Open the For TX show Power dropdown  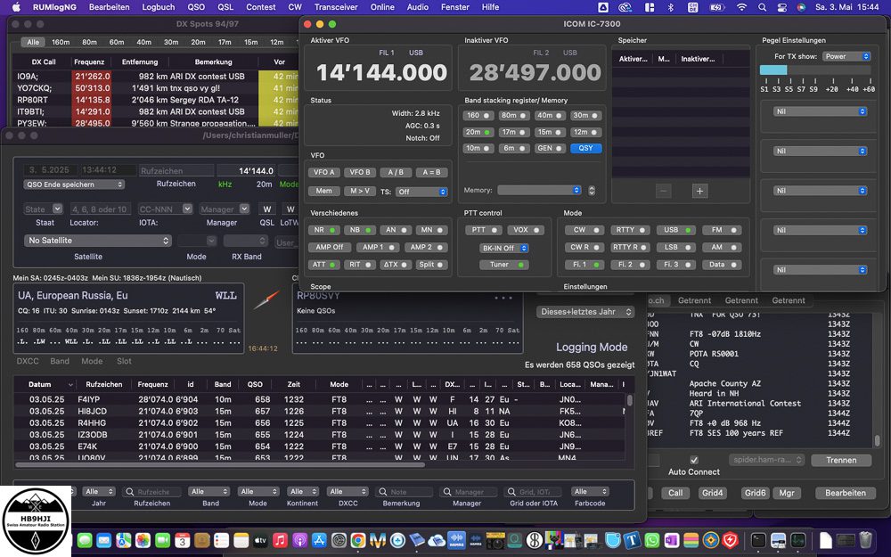(846, 56)
